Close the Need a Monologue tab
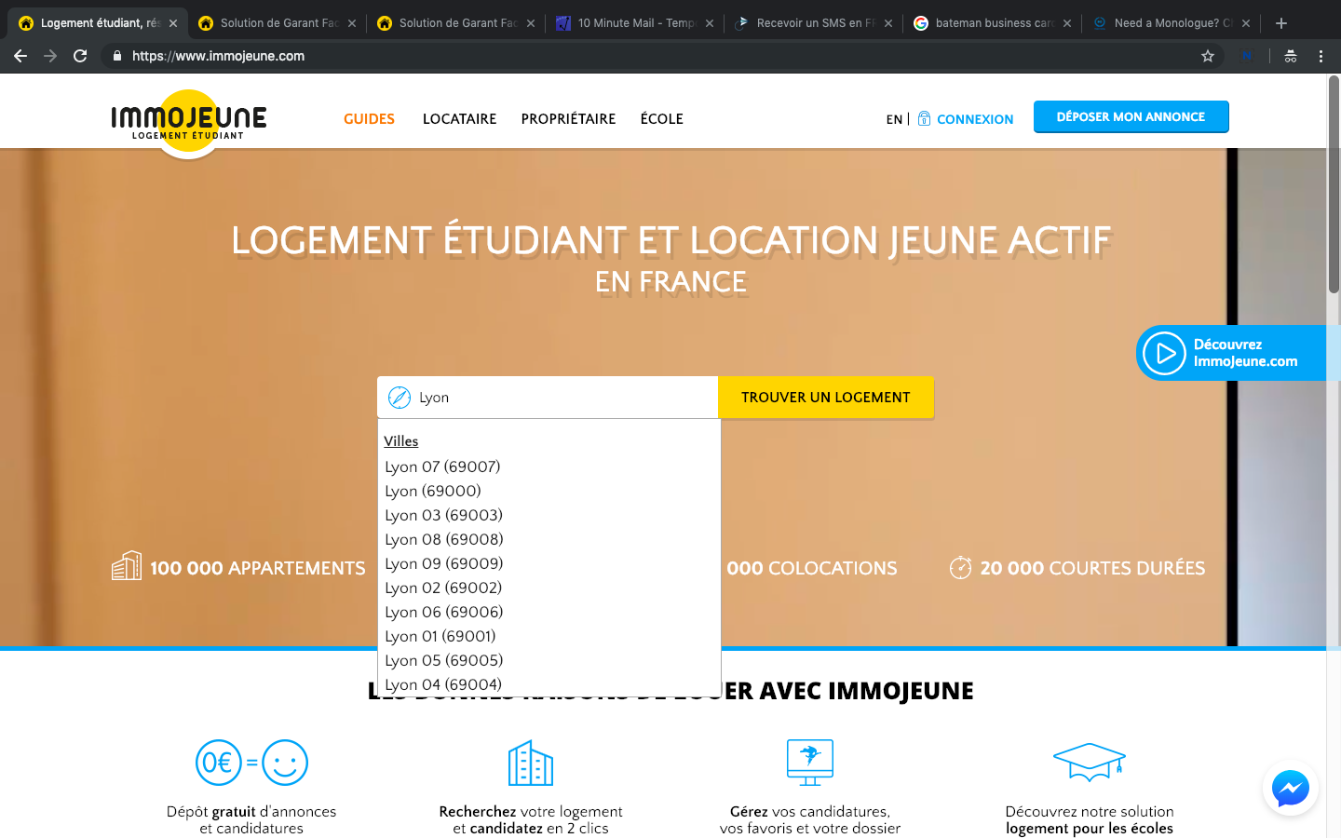This screenshot has height=838, width=1341. click(1246, 23)
